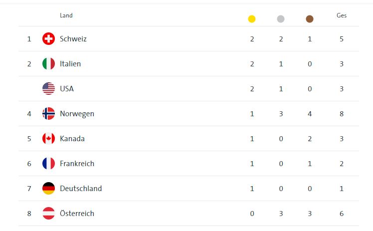
Task: Click the Switzerland flag icon
Action: click(x=48, y=39)
